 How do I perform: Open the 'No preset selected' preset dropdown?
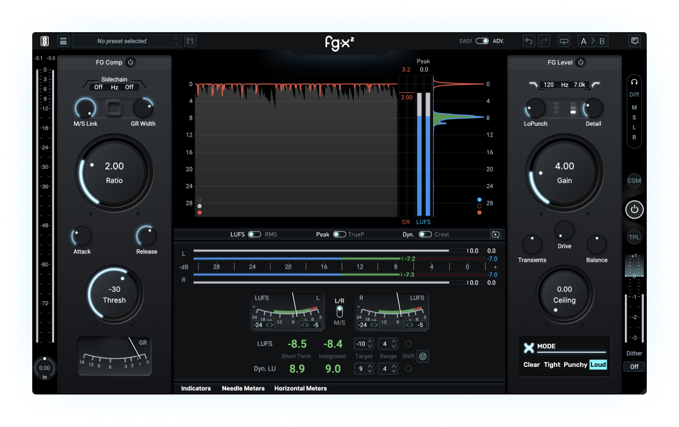pyautogui.click(x=127, y=41)
